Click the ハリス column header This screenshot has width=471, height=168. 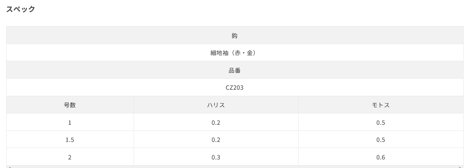(x=216, y=105)
